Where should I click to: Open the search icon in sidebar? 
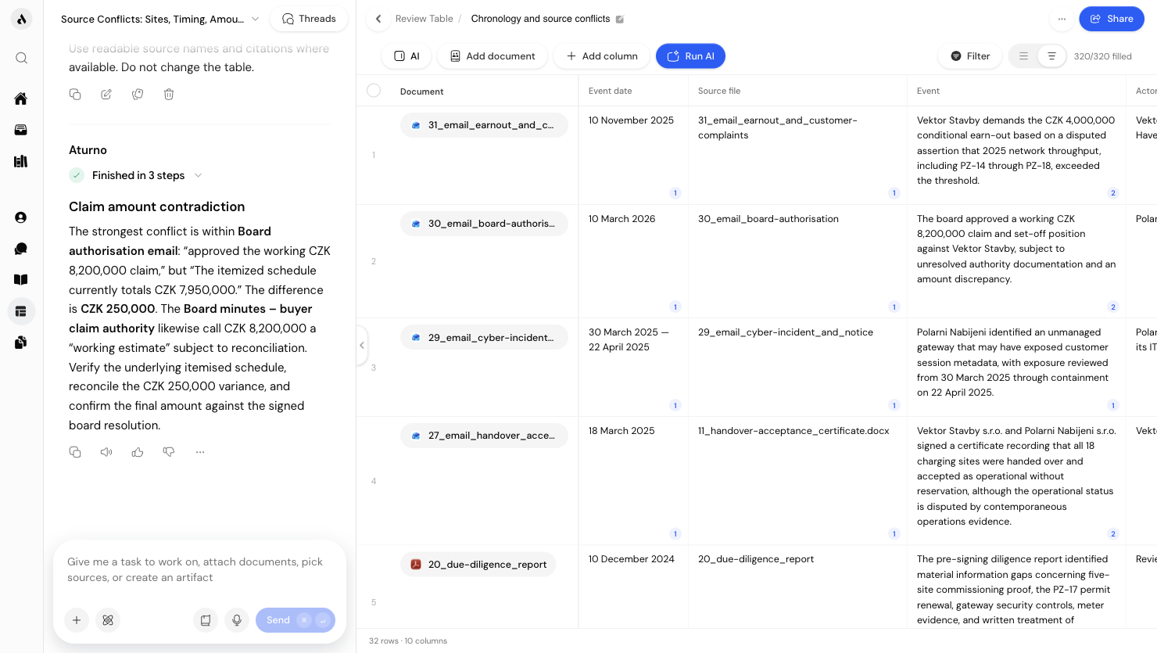[x=21, y=58]
